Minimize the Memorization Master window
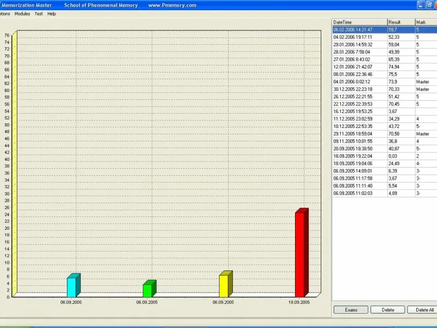The width and height of the screenshot is (437, 328). pos(421,5)
